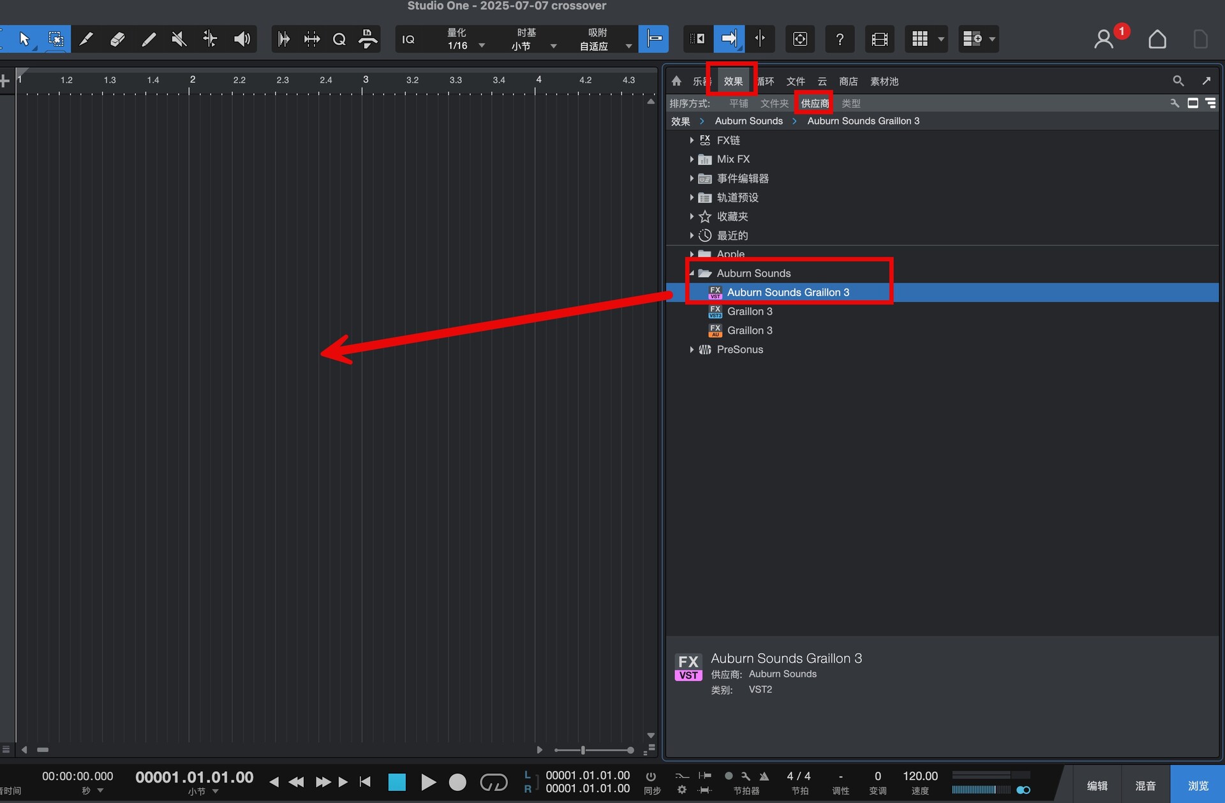Viewport: 1225px width, 803px height.
Task: Click browser home icon
Action: (676, 81)
